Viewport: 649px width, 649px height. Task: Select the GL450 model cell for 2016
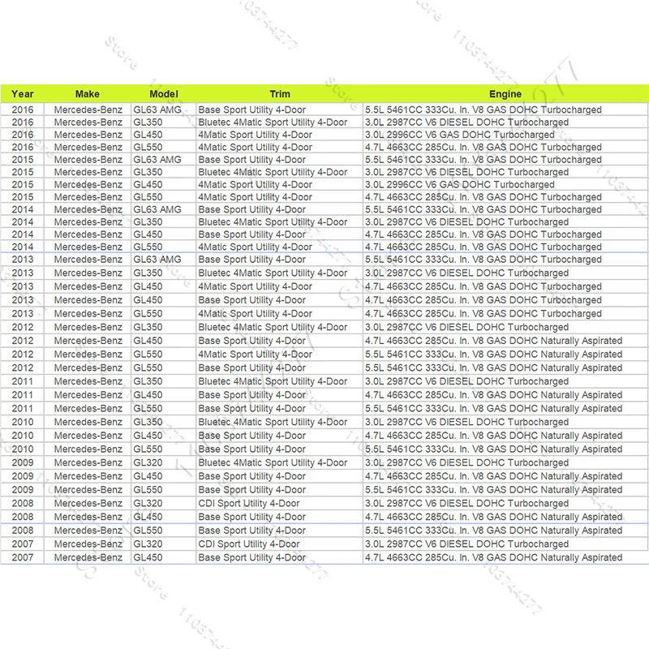coord(164,135)
